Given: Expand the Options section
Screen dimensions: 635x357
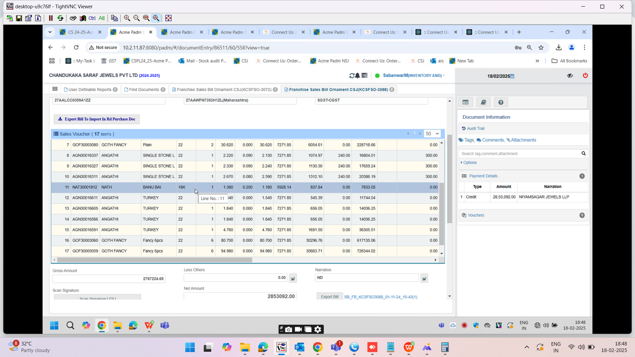Looking at the screenshot, I should point(469,163).
